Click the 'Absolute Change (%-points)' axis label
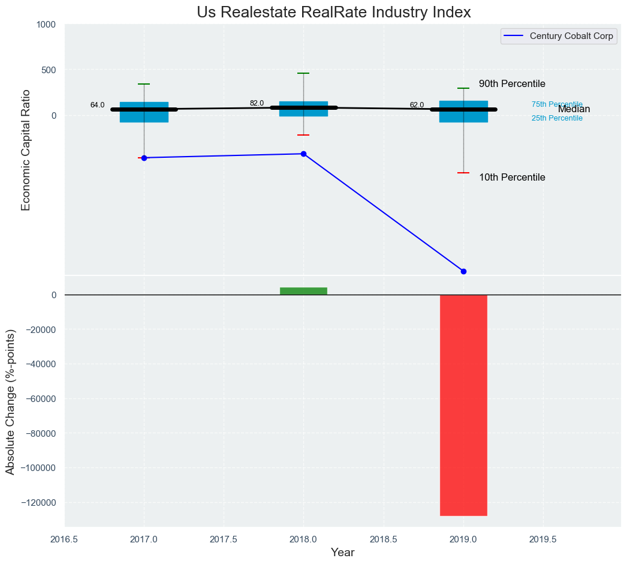 10,402
